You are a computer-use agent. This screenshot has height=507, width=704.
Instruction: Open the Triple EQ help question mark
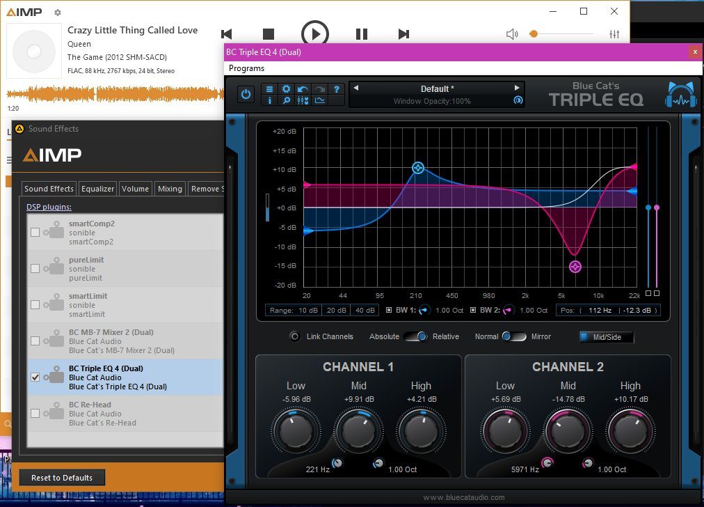(336, 89)
